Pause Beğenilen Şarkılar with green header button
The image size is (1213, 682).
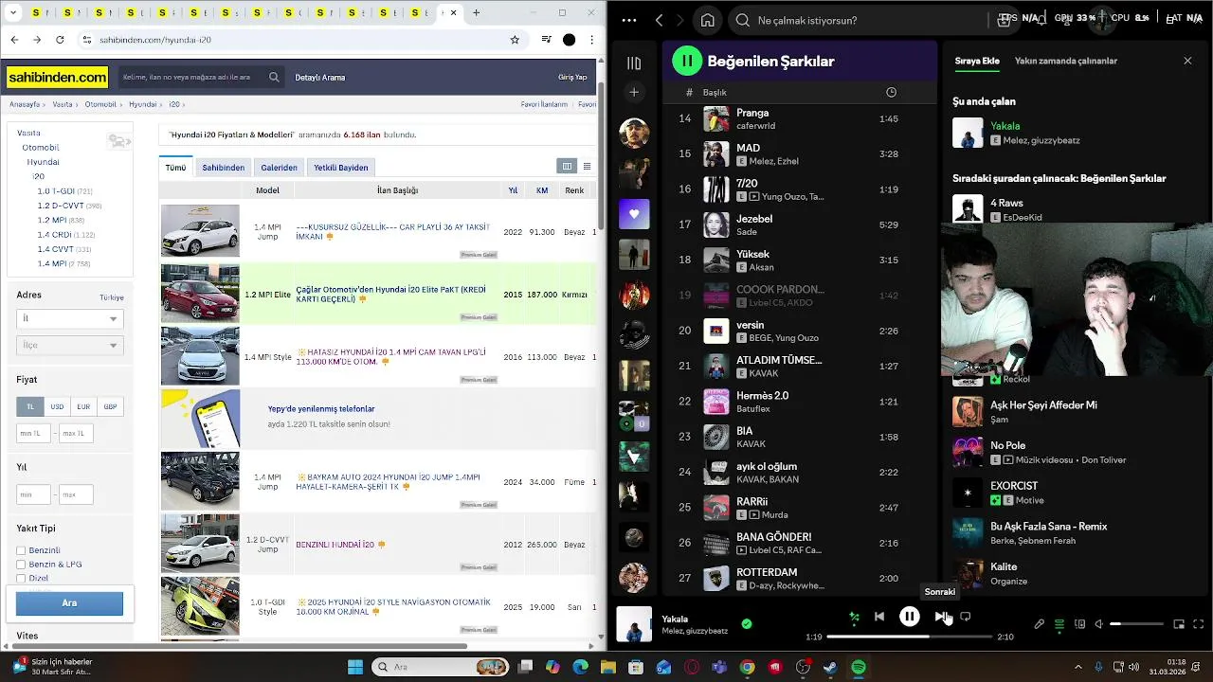[687, 61]
